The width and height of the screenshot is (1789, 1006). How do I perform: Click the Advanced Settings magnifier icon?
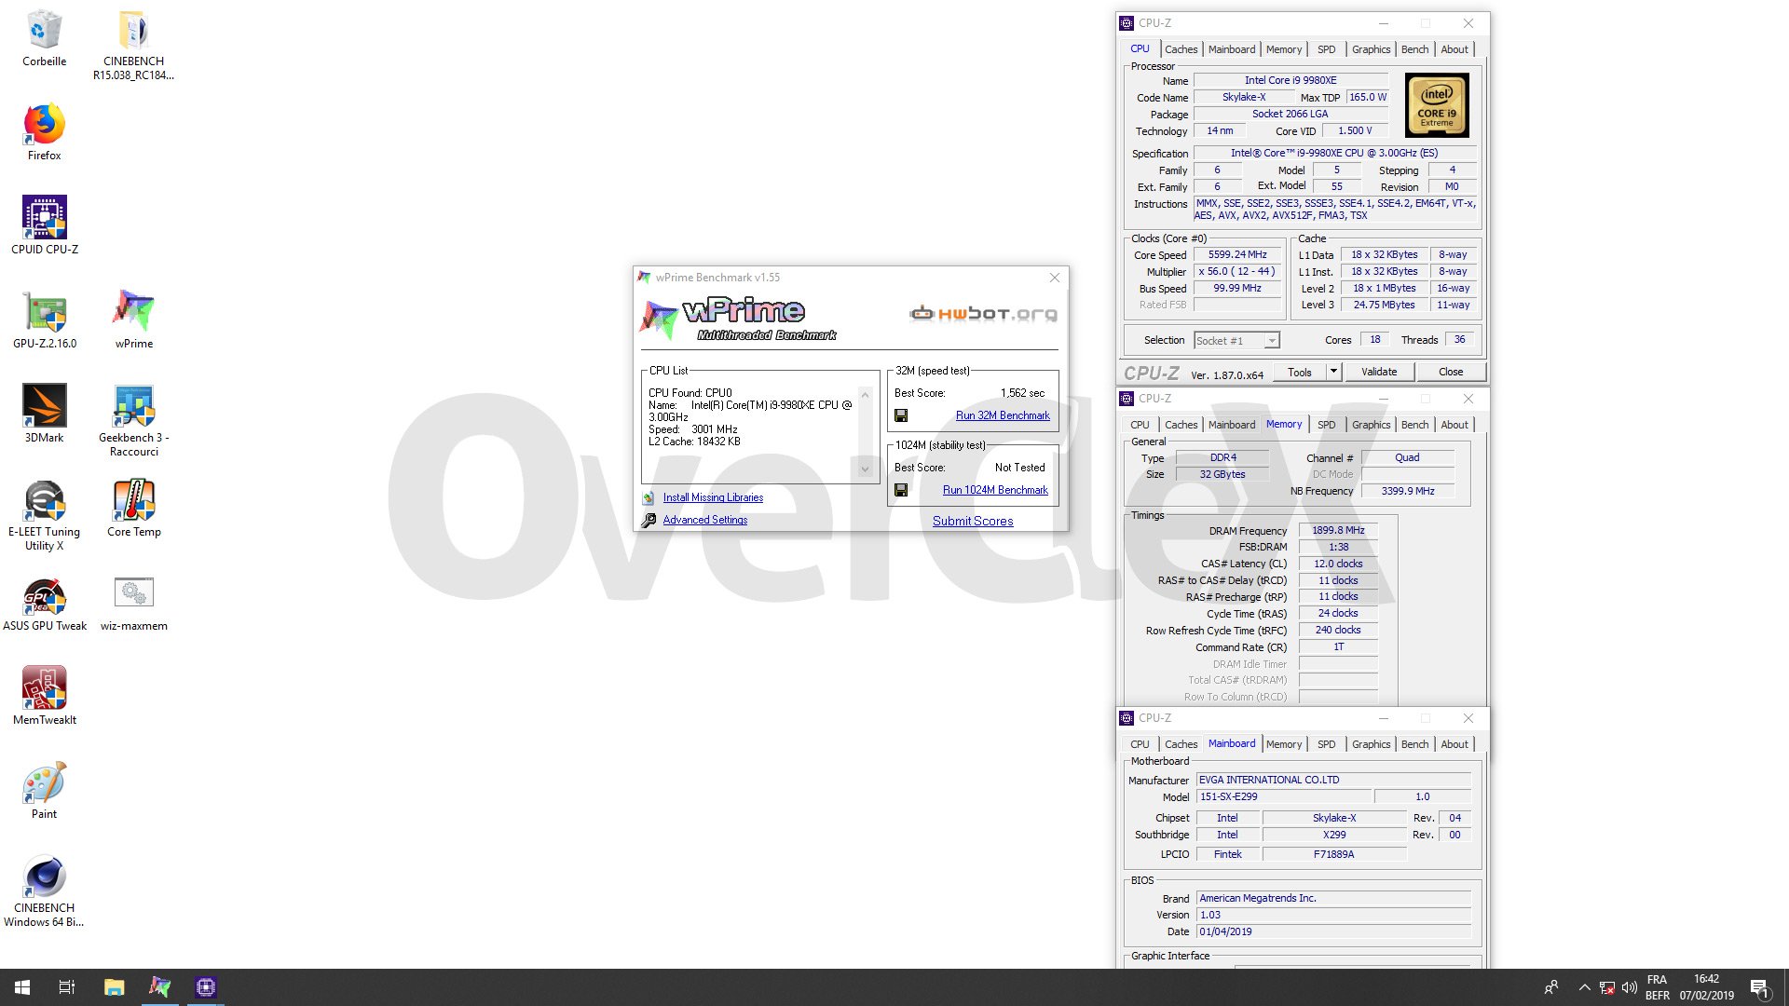649,521
